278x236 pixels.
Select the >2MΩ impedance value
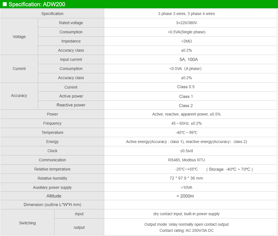[186, 41]
